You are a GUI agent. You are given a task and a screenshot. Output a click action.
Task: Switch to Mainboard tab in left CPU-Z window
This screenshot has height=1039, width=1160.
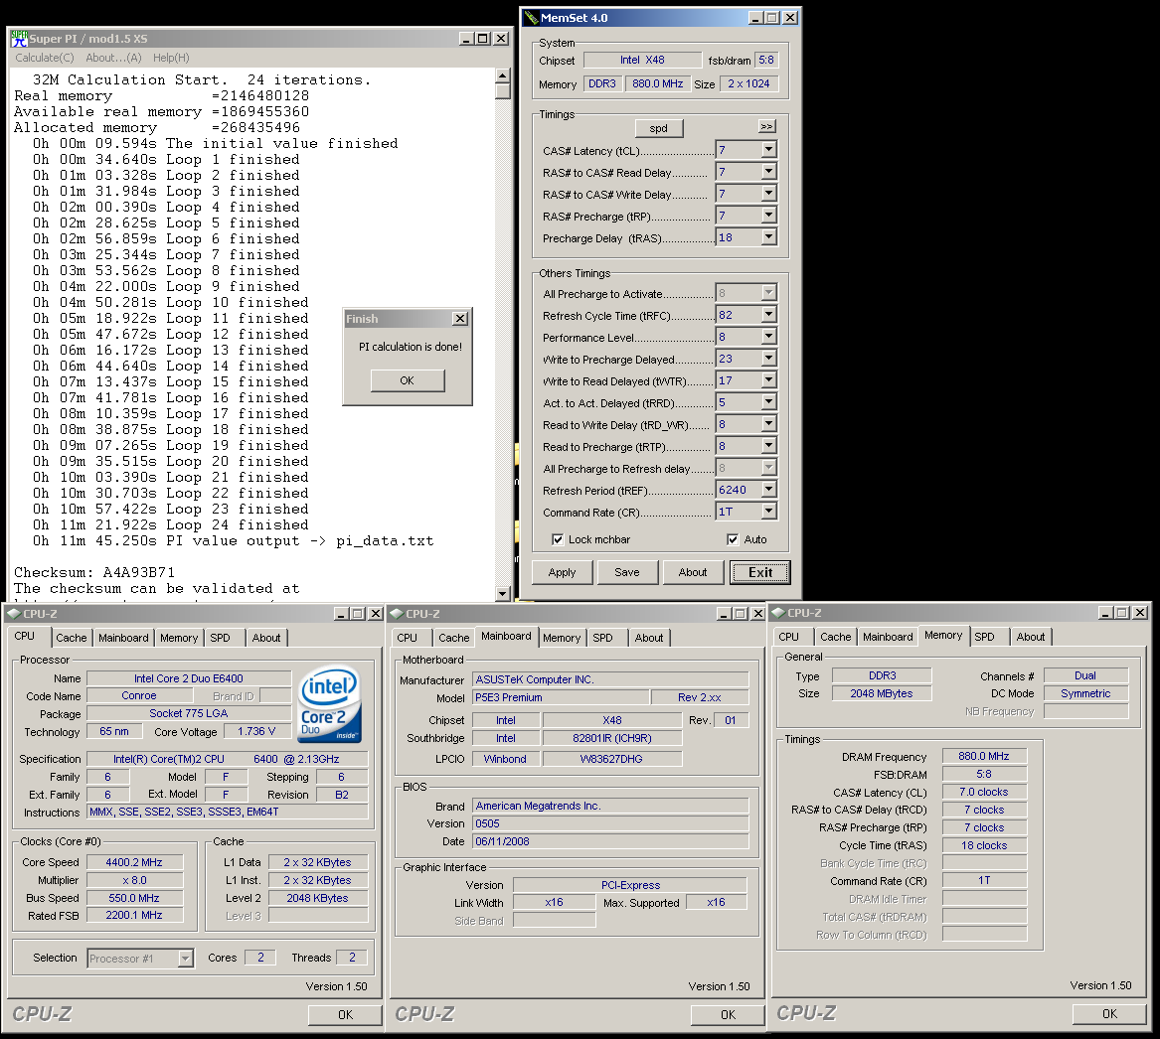point(123,638)
